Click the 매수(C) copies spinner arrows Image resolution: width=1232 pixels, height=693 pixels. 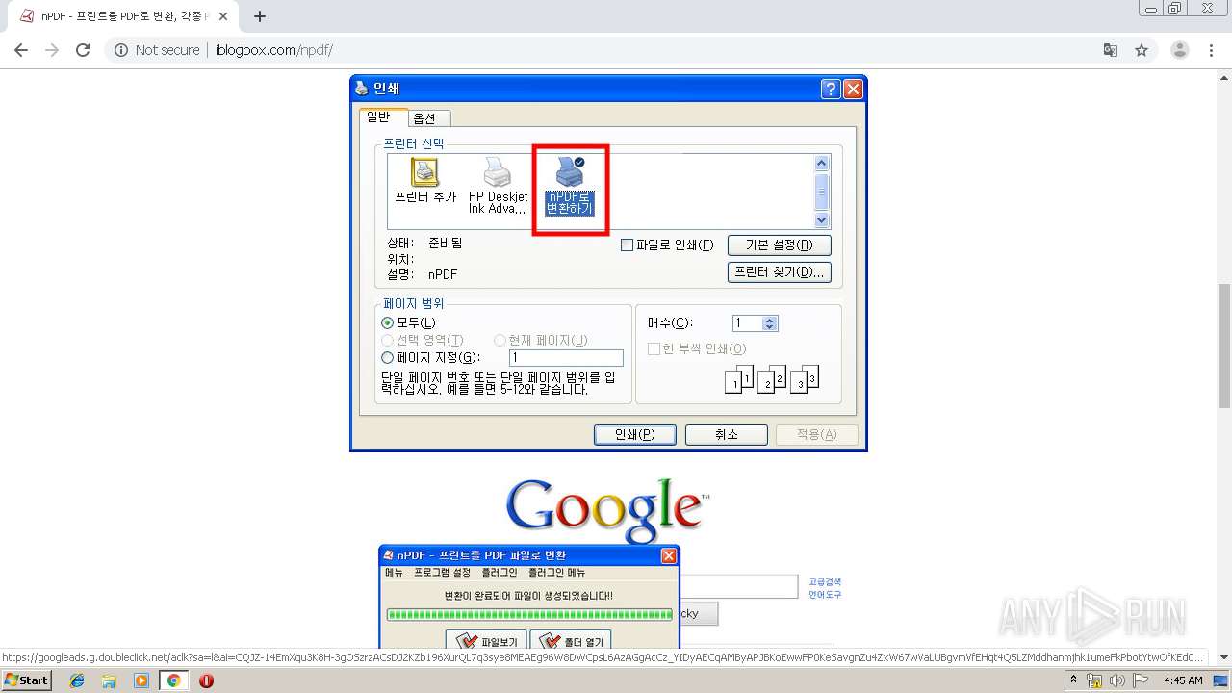pos(769,323)
